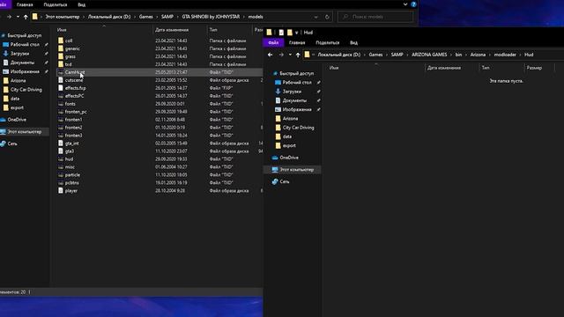Select the hud TXD file

coord(69,159)
